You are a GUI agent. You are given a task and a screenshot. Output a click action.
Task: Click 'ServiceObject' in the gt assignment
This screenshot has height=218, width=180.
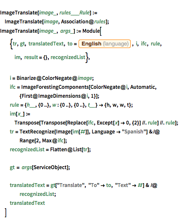50,167
